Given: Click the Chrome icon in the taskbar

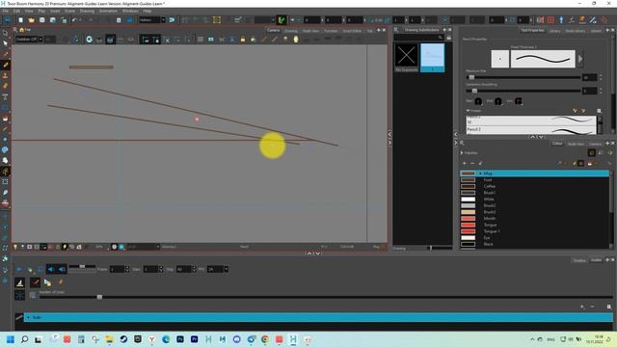Looking at the screenshot, I should click(x=265, y=339).
